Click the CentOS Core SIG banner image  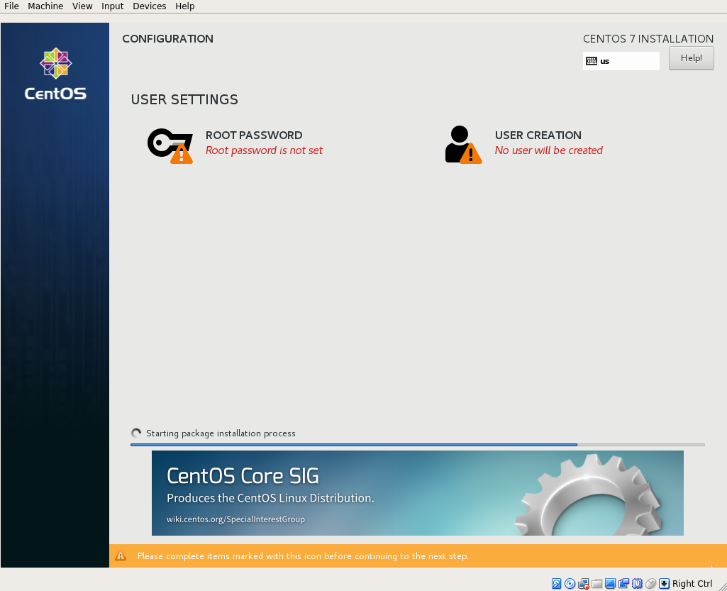418,493
